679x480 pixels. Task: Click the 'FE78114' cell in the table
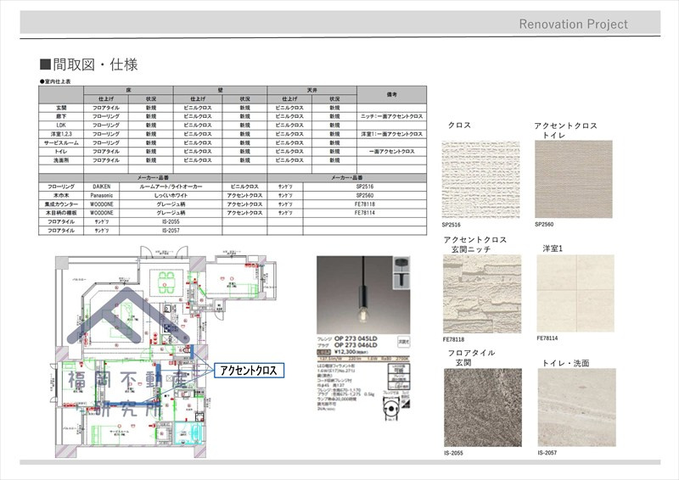(x=365, y=213)
